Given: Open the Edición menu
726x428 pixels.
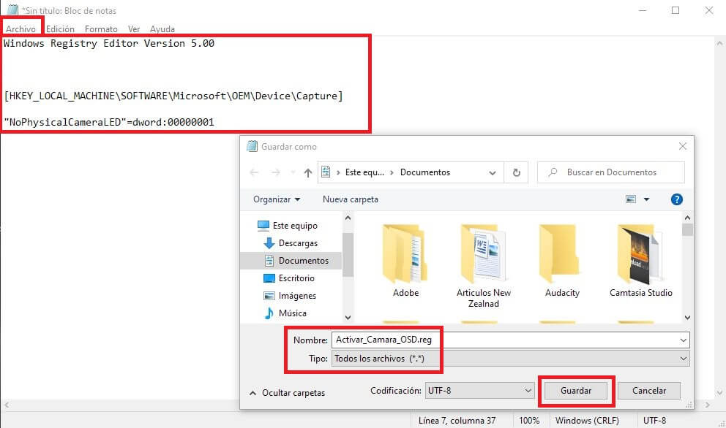Looking at the screenshot, I should pyautogui.click(x=60, y=28).
